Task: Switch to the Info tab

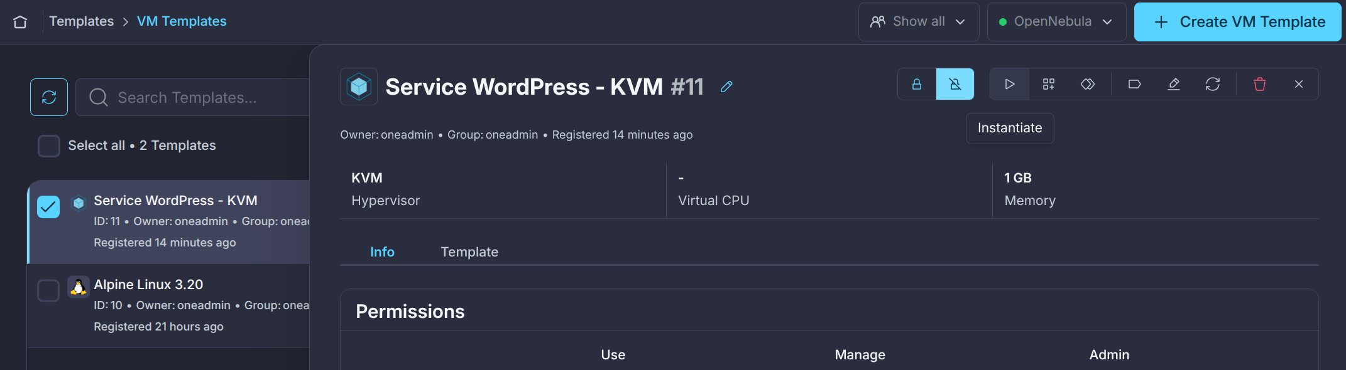Action: click(x=382, y=252)
